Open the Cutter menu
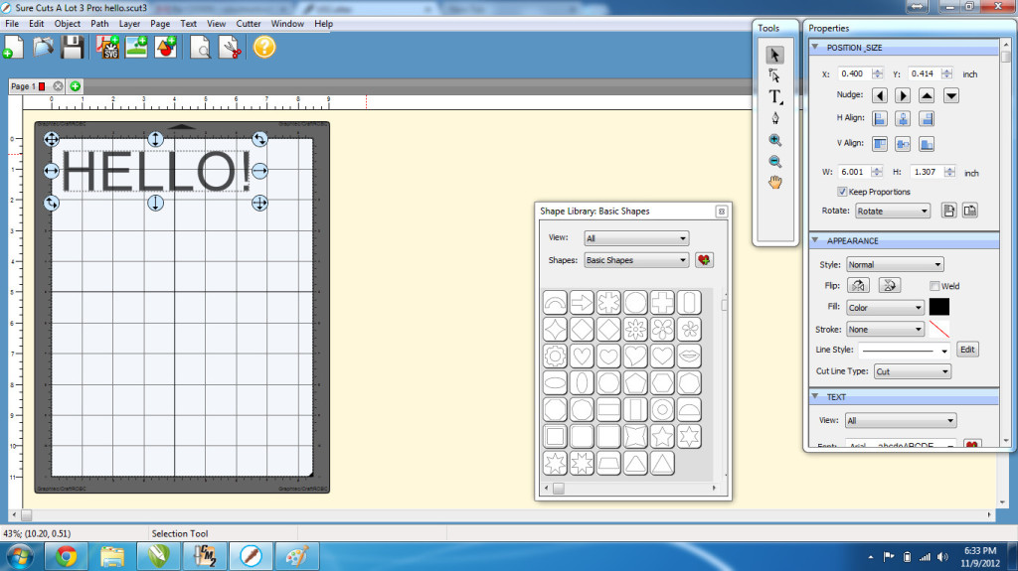The image size is (1018, 571). tap(248, 24)
